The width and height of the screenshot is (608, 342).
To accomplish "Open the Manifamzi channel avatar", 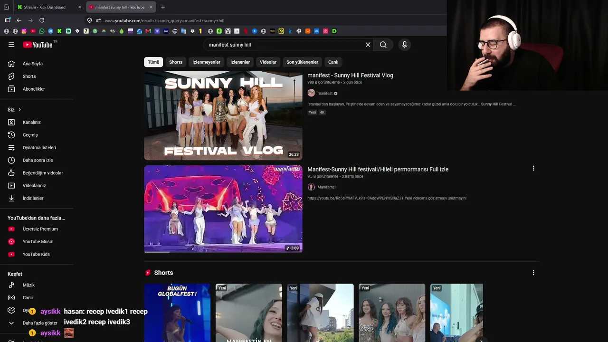I will point(311,187).
